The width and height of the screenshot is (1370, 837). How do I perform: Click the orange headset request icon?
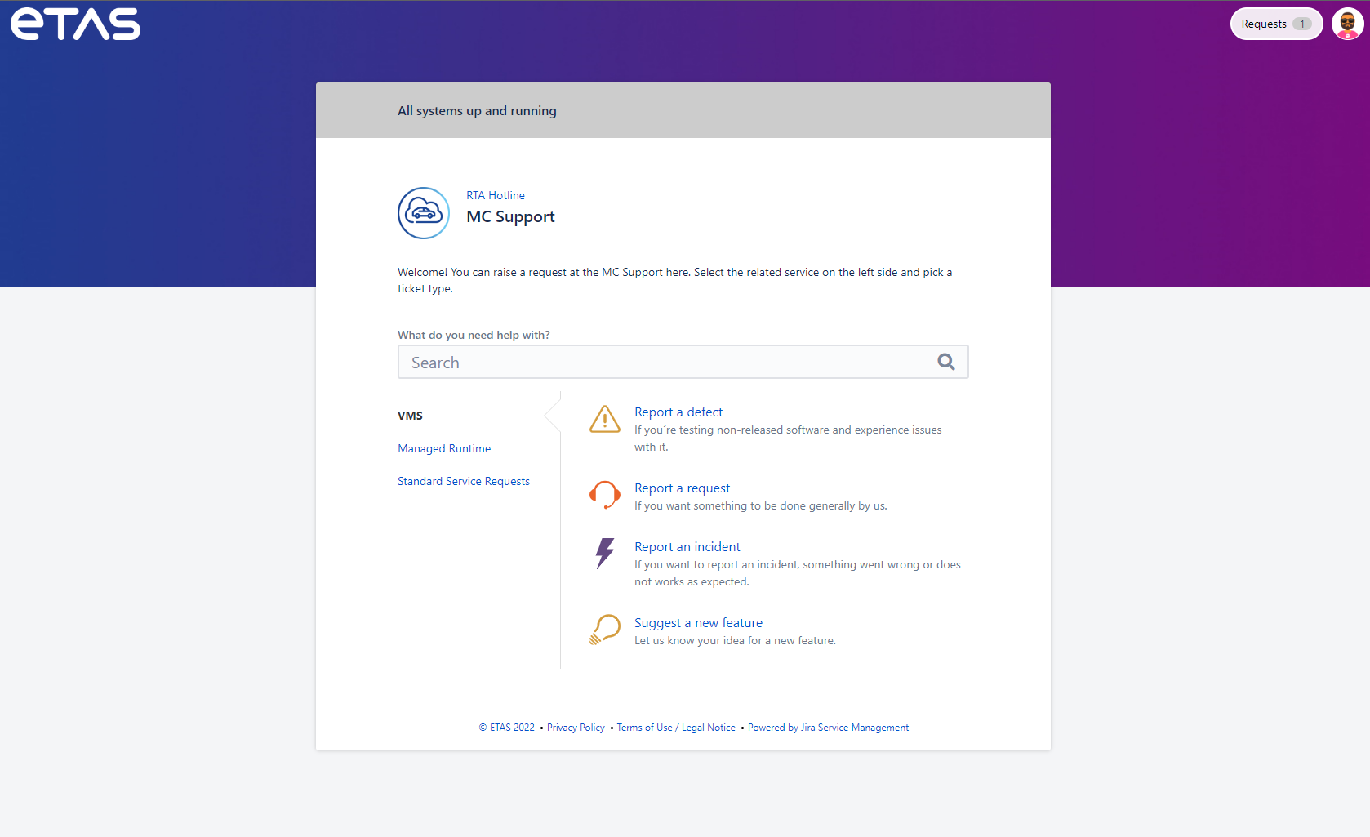coord(605,495)
